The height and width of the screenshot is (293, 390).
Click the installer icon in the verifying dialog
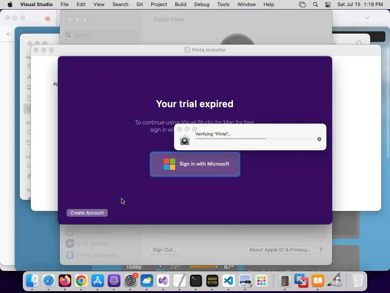[185, 140]
